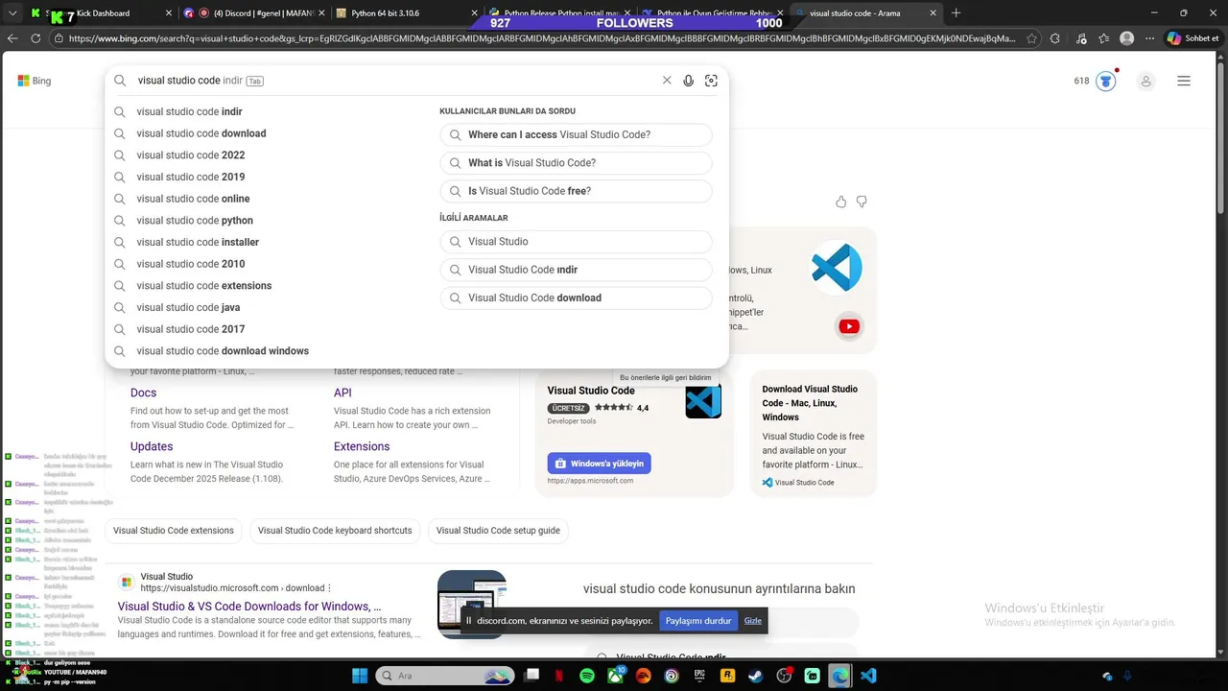Start voice search with the microphone icon
1228x691 pixels.
click(x=688, y=81)
